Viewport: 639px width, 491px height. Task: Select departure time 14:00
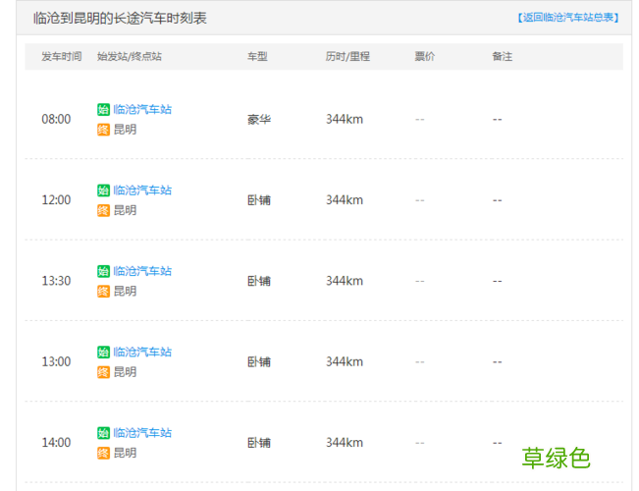(x=56, y=442)
